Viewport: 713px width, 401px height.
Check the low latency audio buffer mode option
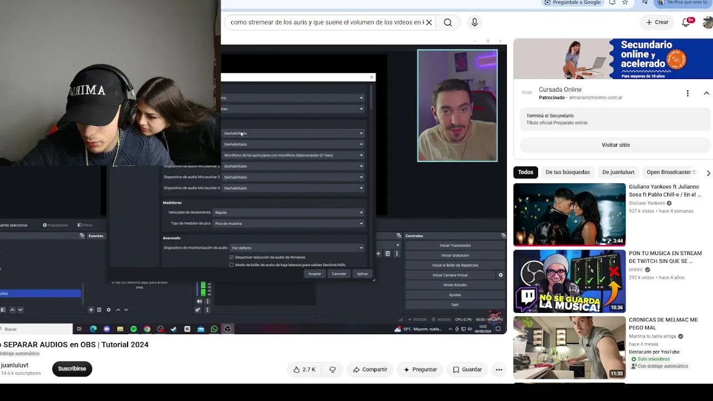click(x=232, y=265)
